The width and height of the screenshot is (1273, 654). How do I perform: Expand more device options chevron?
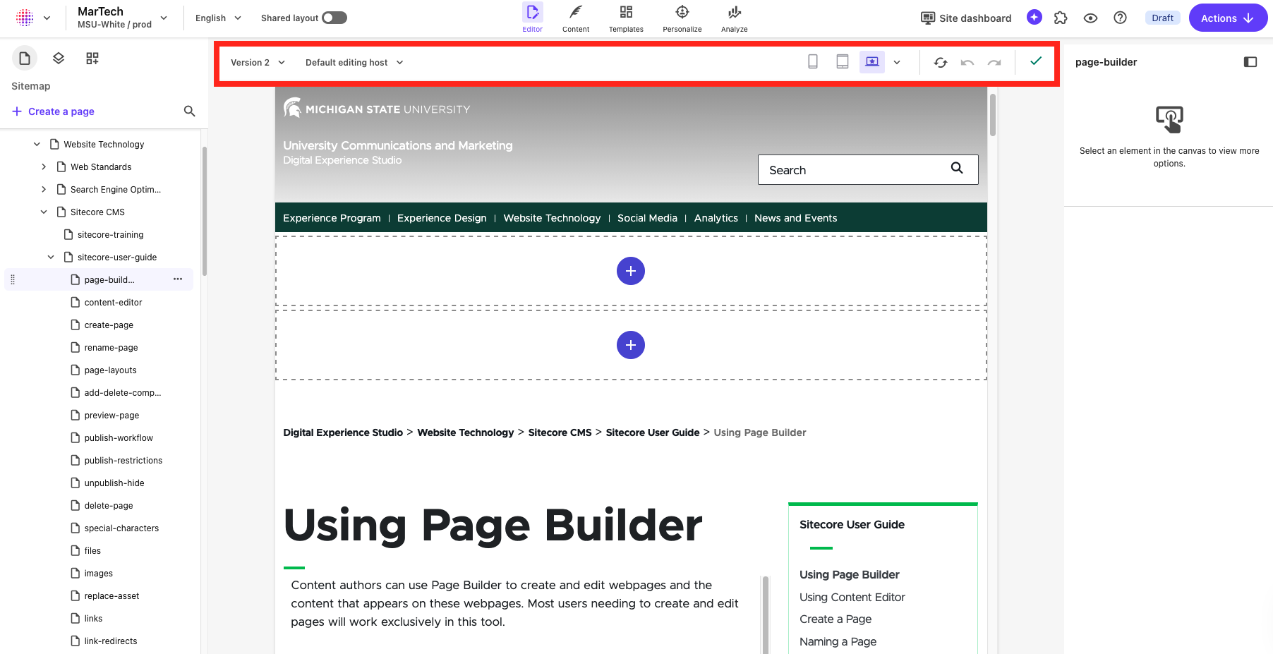point(897,62)
